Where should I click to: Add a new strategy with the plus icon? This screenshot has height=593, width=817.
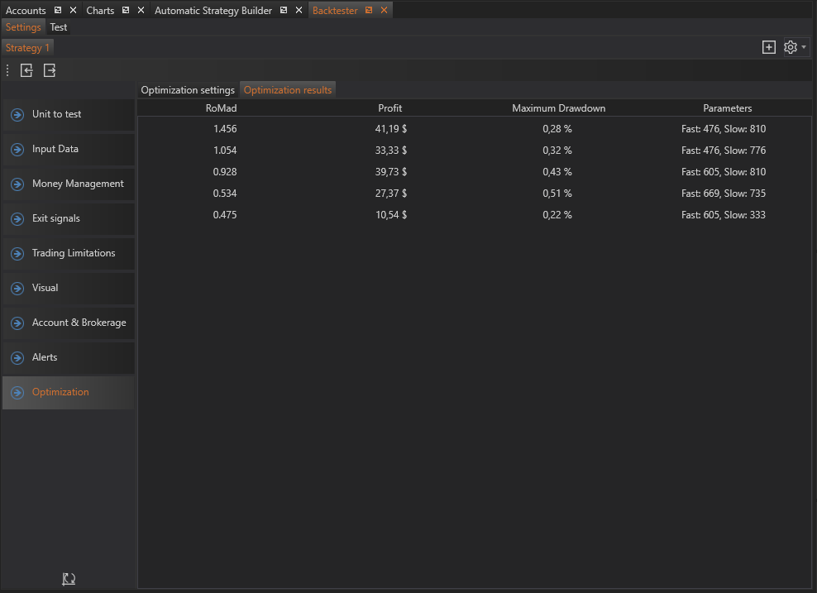click(x=768, y=48)
